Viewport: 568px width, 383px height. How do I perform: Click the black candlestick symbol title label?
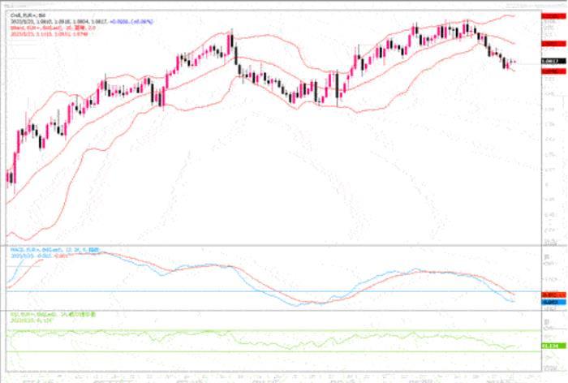(x=28, y=15)
